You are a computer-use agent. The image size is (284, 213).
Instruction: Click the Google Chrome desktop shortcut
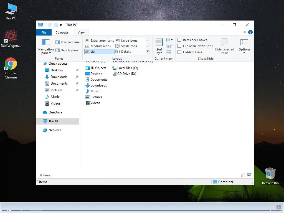click(11, 68)
